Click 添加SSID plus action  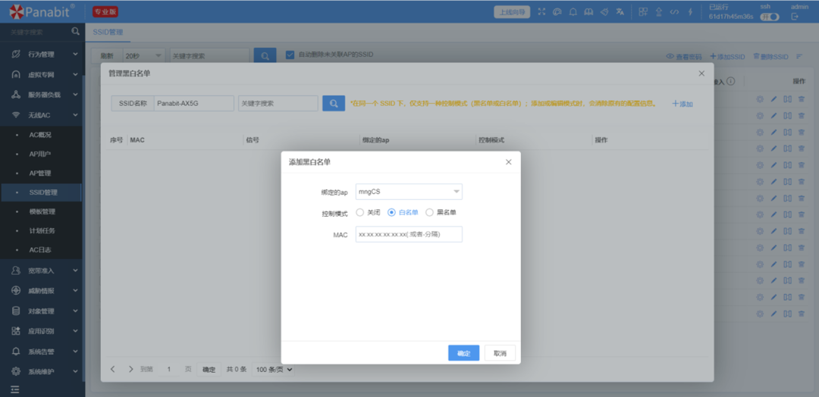727,56
